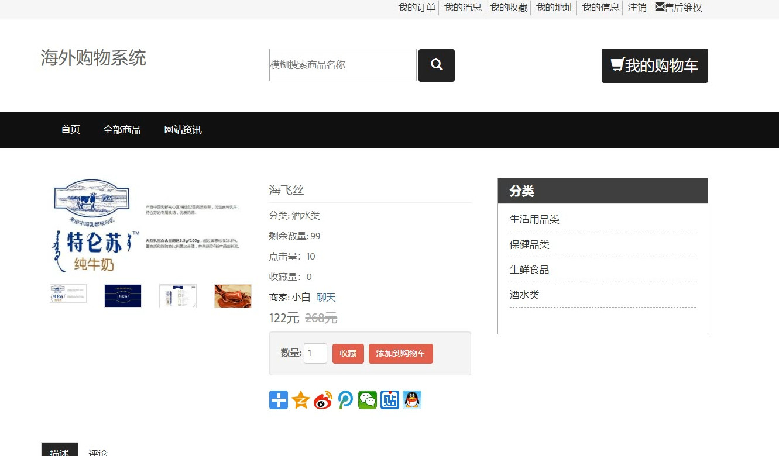The image size is (779, 456).
Task: Select 保健品类 category
Action: pyautogui.click(x=530, y=245)
